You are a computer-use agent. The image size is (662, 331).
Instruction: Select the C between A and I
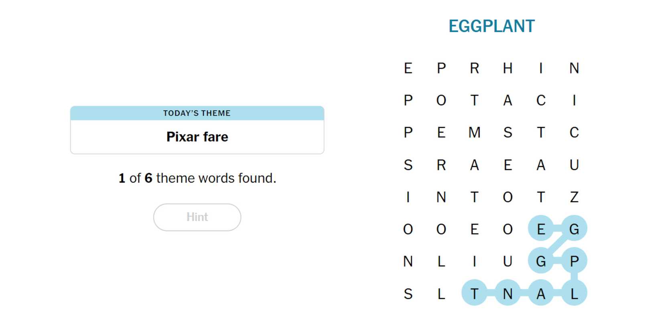(x=541, y=100)
